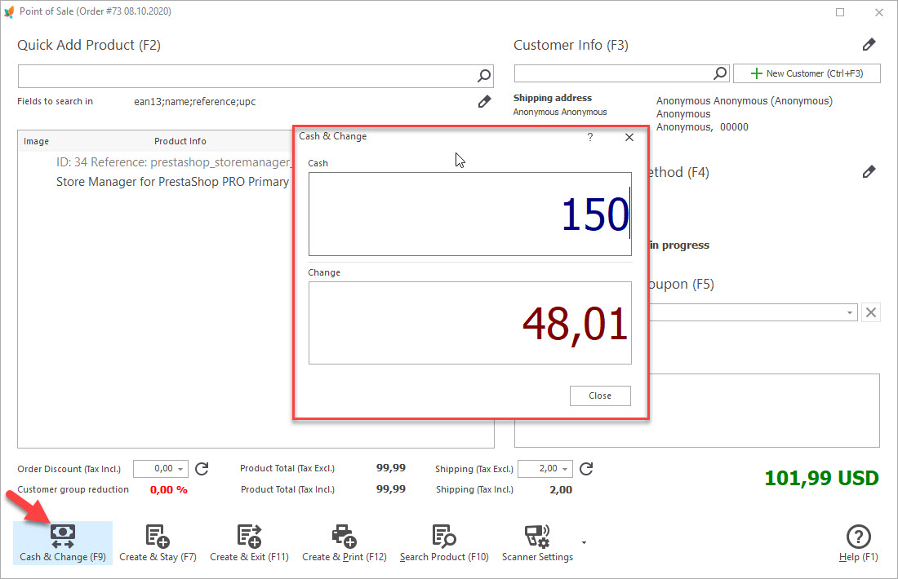Click the Quick Add Product search magnifier

point(483,75)
